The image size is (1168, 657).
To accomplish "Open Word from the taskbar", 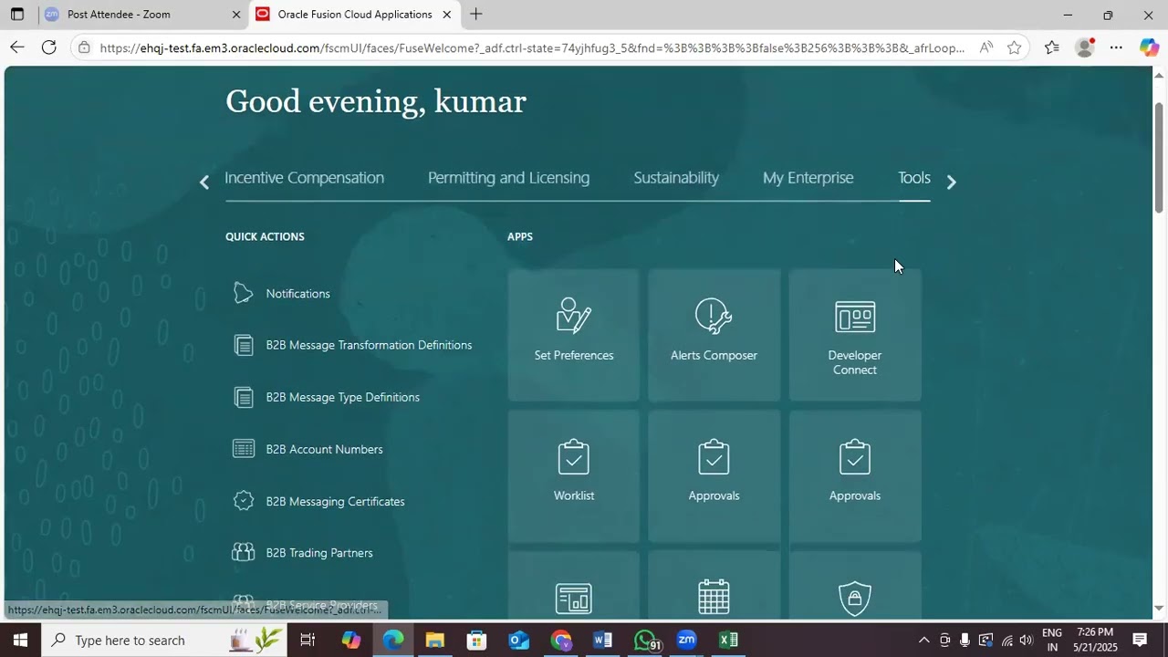I will 602,640.
